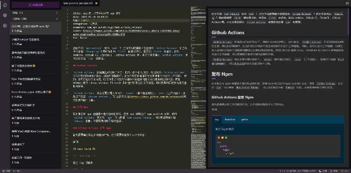Open the hamburger menu at top right
The width and height of the screenshot is (351, 173).
tap(347, 3)
